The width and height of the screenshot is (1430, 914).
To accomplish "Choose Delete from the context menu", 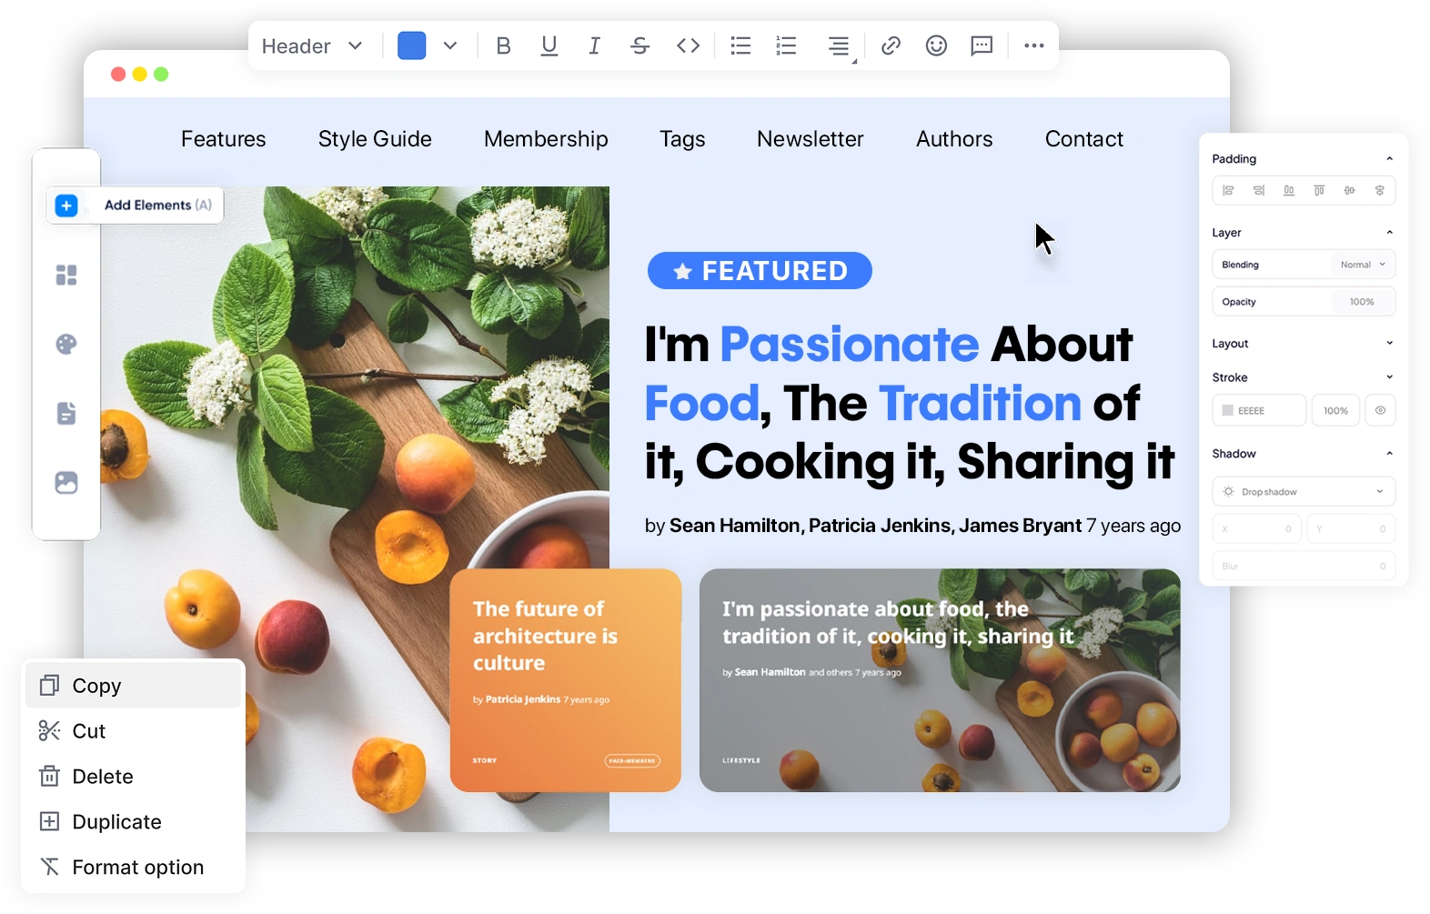I will pyautogui.click(x=133, y=777).
